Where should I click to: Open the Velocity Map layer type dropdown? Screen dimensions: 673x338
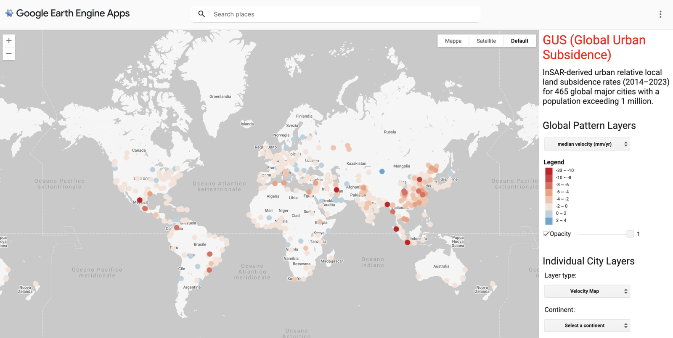coord(587,291)
